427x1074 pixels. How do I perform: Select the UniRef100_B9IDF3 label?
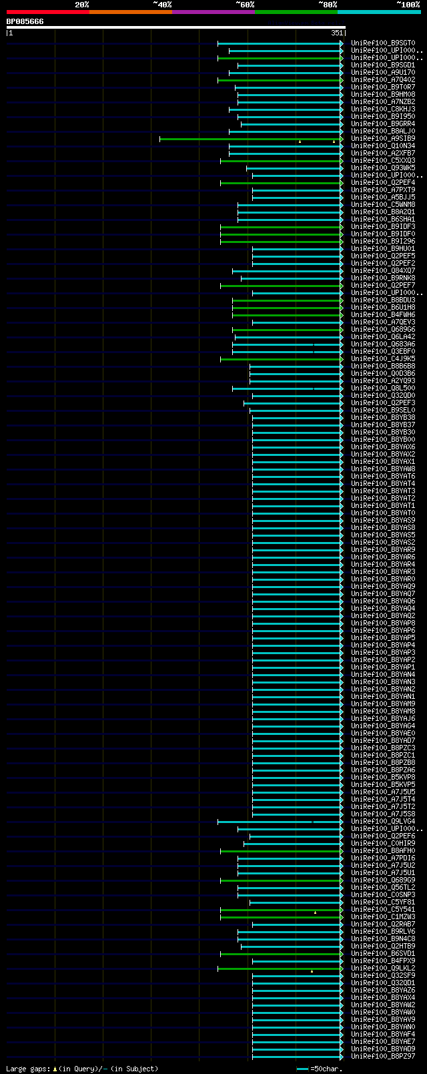[x=383, y=227]
